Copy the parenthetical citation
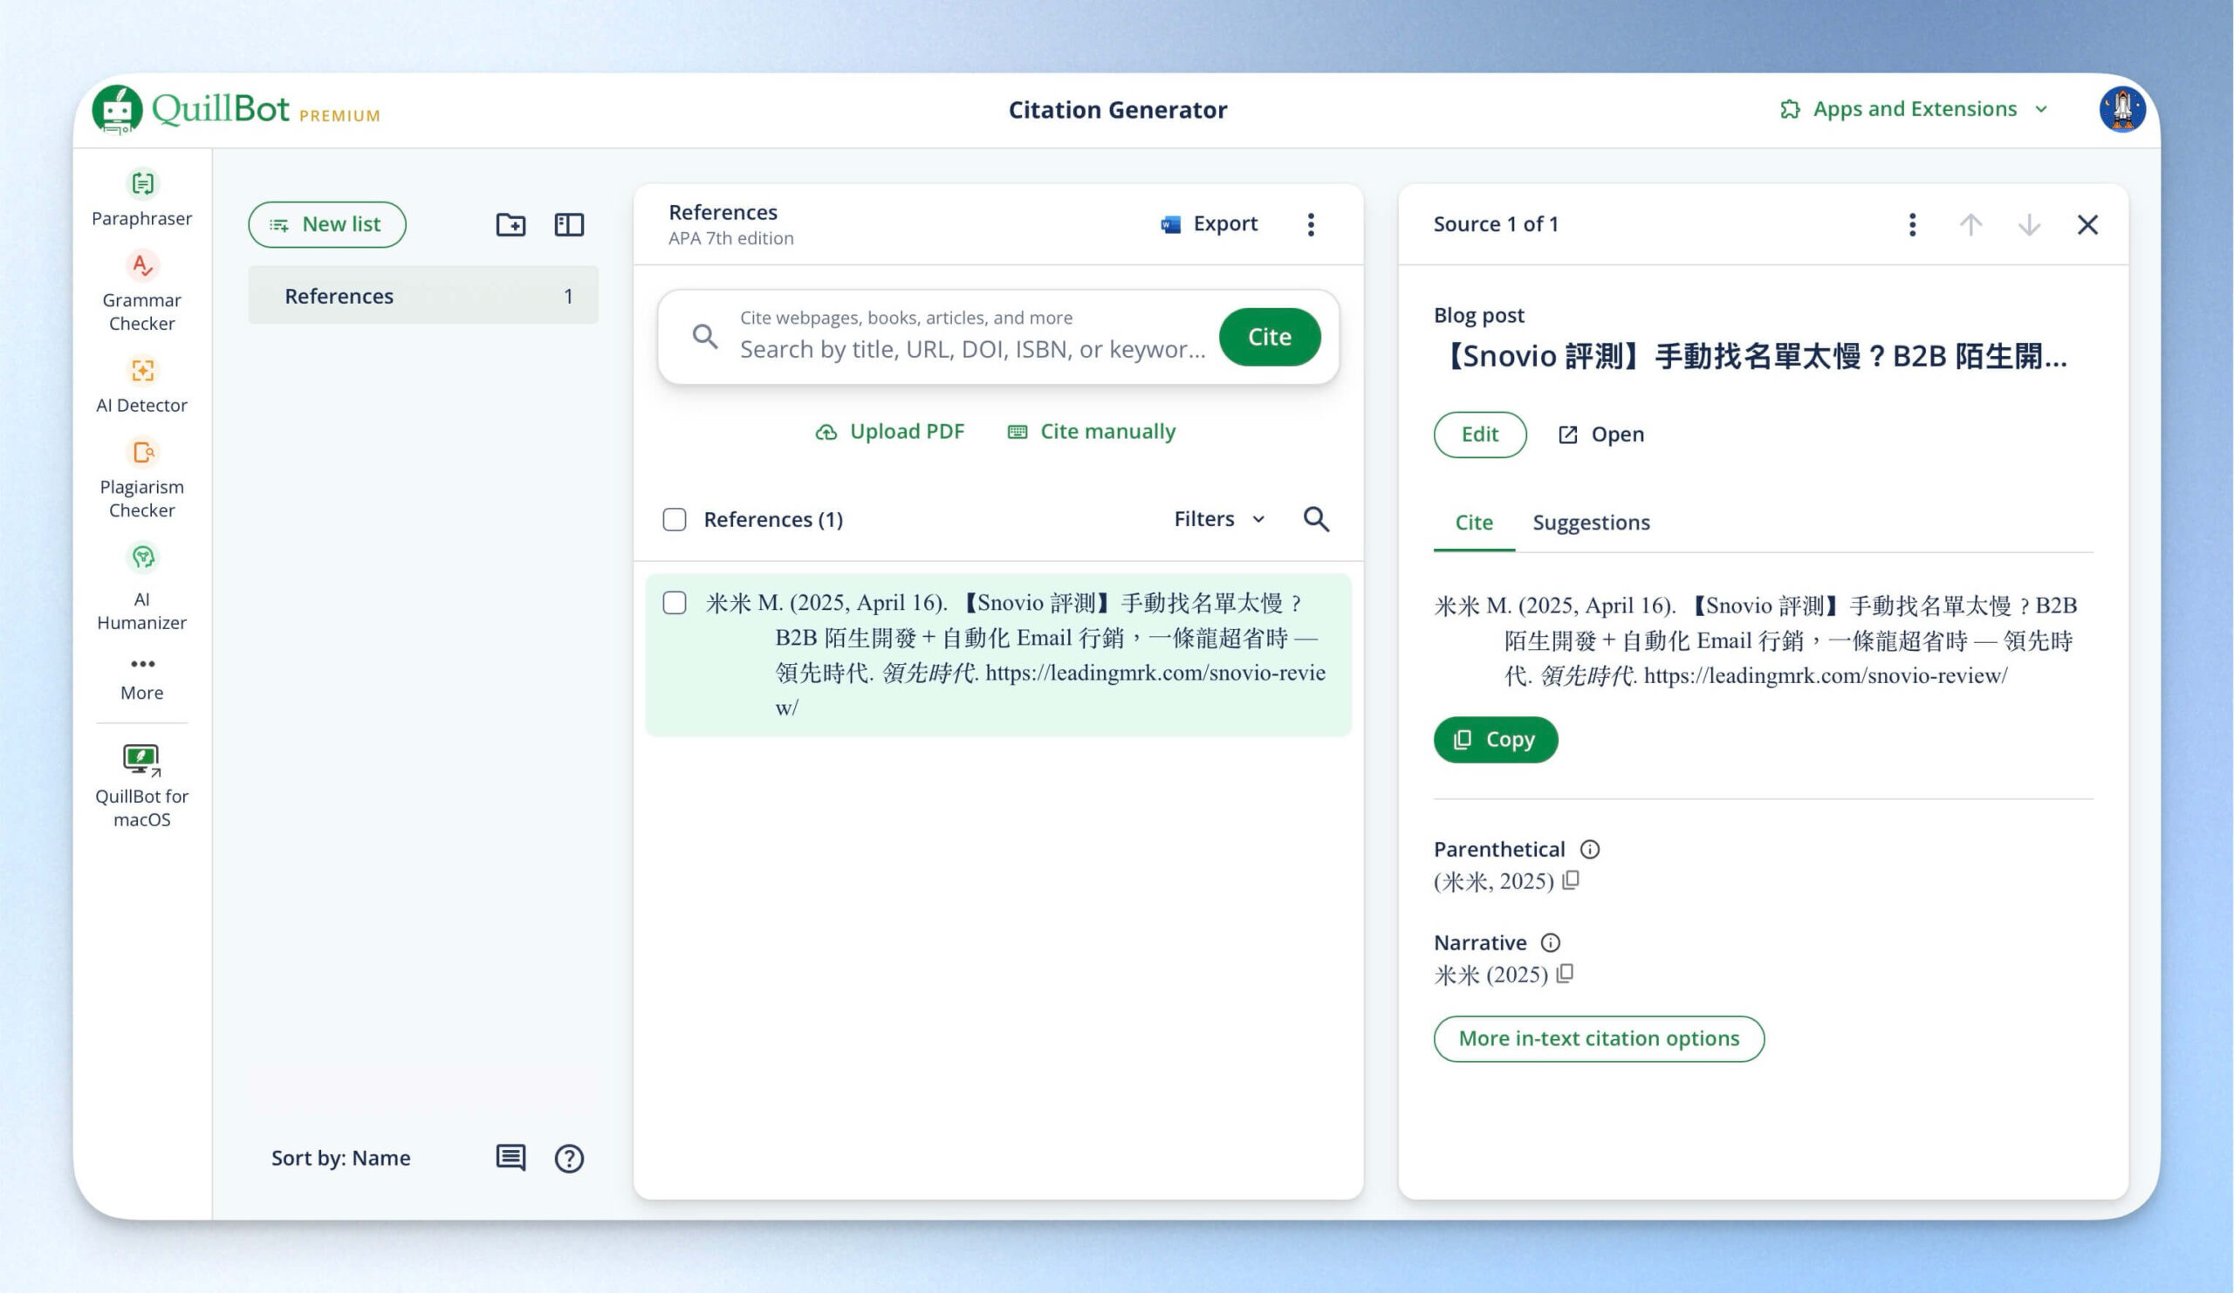The height and width of the screenshot is (1293, 2234). (1571, 880)
